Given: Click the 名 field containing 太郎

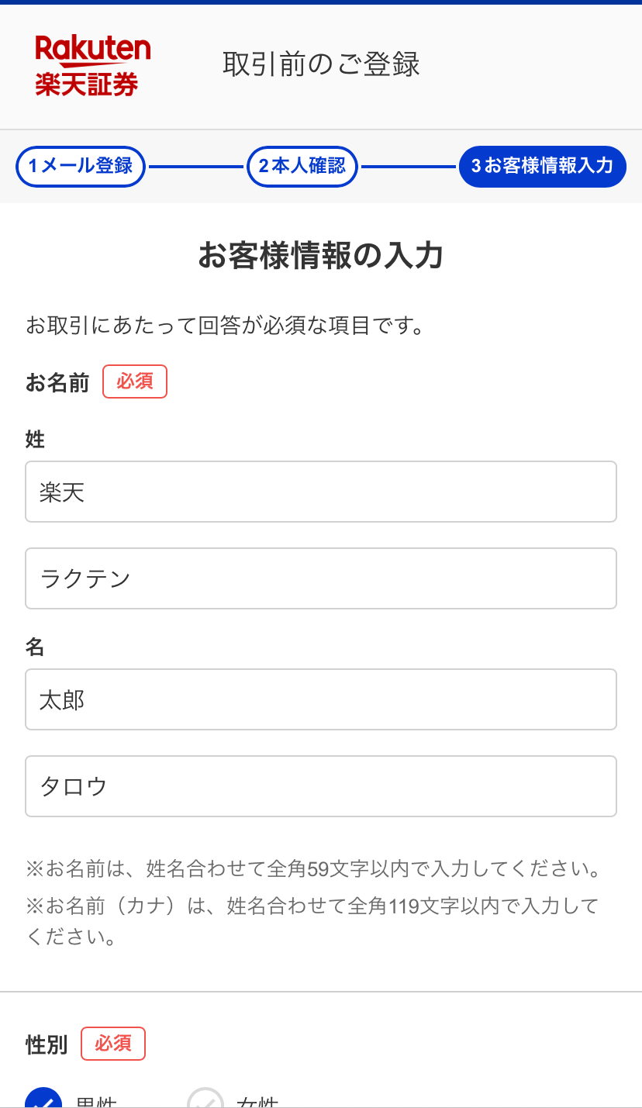Looking at the screenshot, I should click(x=321, y=699).
